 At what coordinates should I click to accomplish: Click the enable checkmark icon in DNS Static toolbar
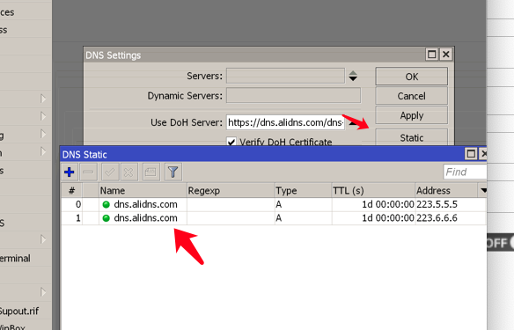(110, 172)
